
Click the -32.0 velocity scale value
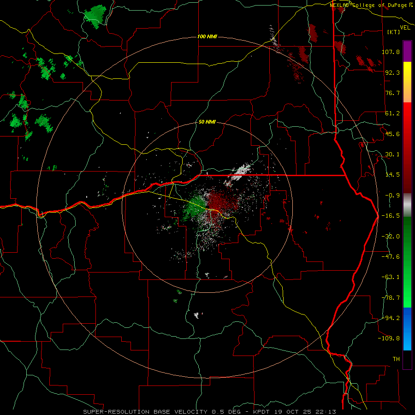391,237
